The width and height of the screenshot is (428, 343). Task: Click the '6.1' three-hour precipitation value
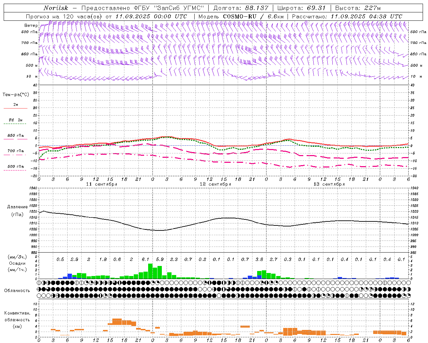(145, 259)
